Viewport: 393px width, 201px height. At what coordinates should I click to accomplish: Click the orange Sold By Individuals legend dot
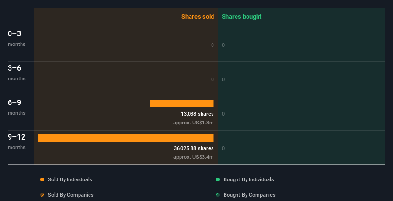[42, 179]
